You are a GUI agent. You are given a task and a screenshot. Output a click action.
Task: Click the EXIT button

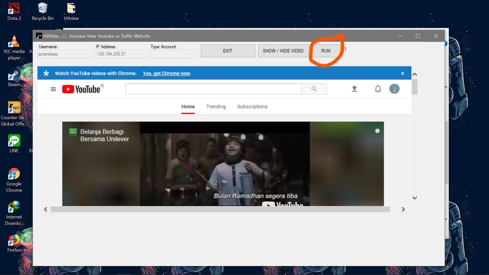coord(228,51)
